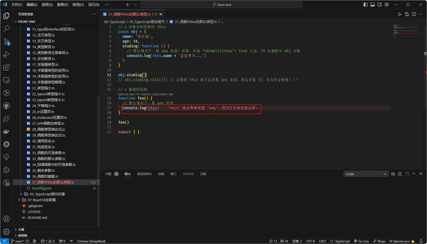This screenshot has width=427, height=244.
Task: Open tsconfig.json in the explorer
Action: [42, 188]
